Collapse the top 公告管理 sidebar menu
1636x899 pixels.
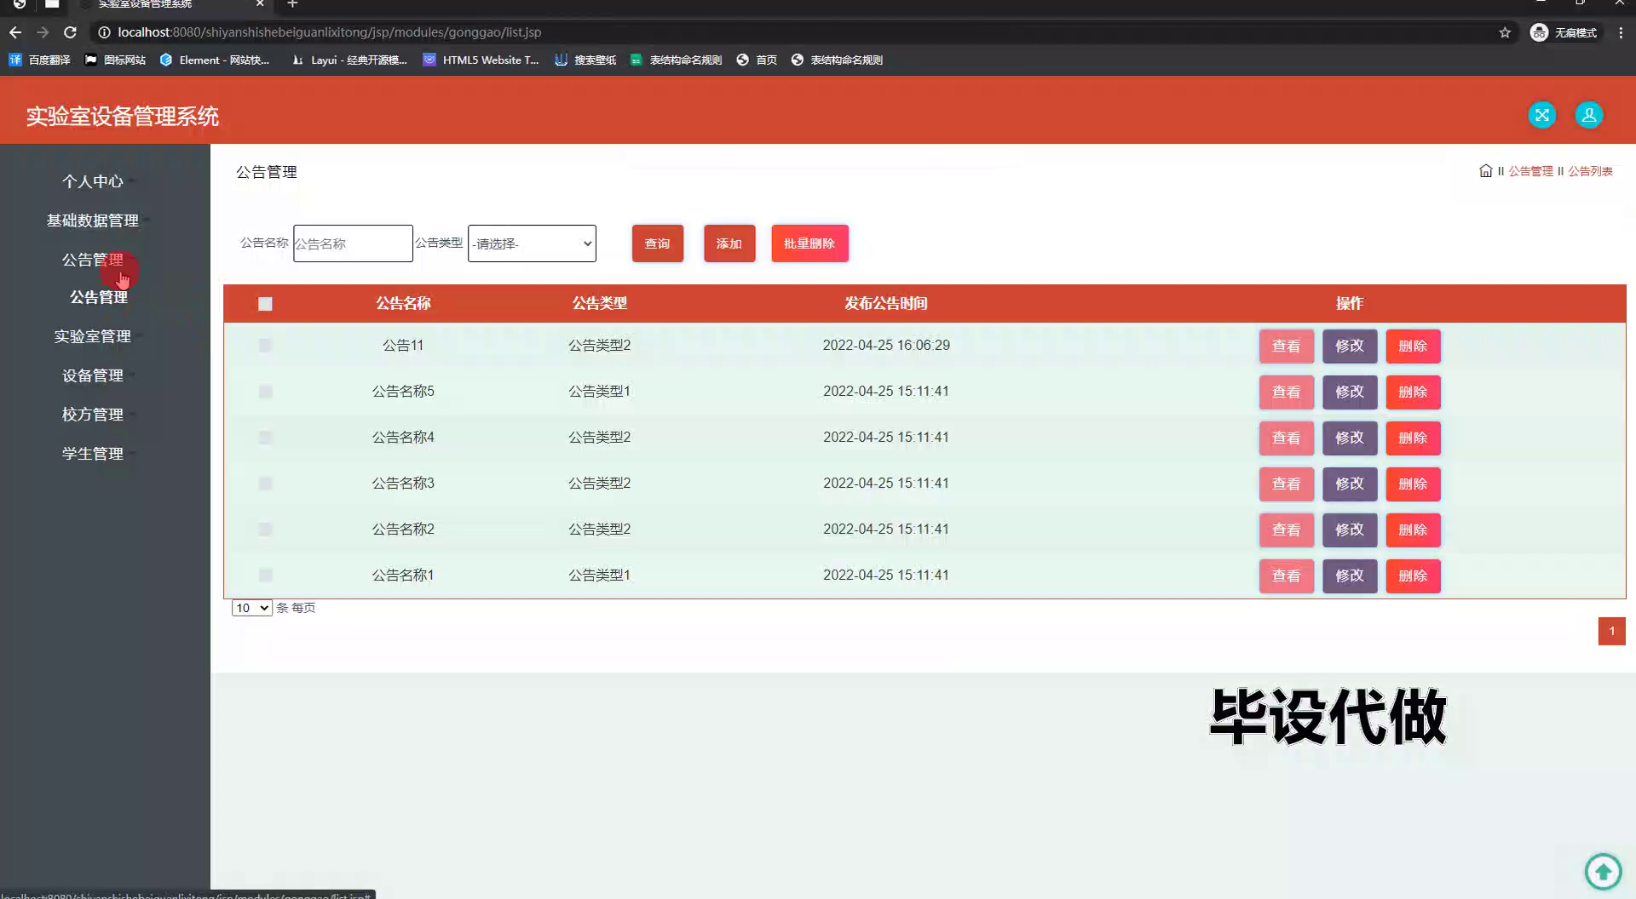(x=93, y=260)
